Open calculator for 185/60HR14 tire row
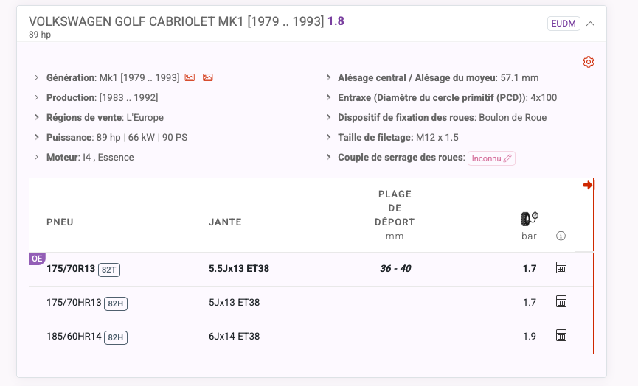The height and width of the screenshot is (386, 638). click(561, 335)
